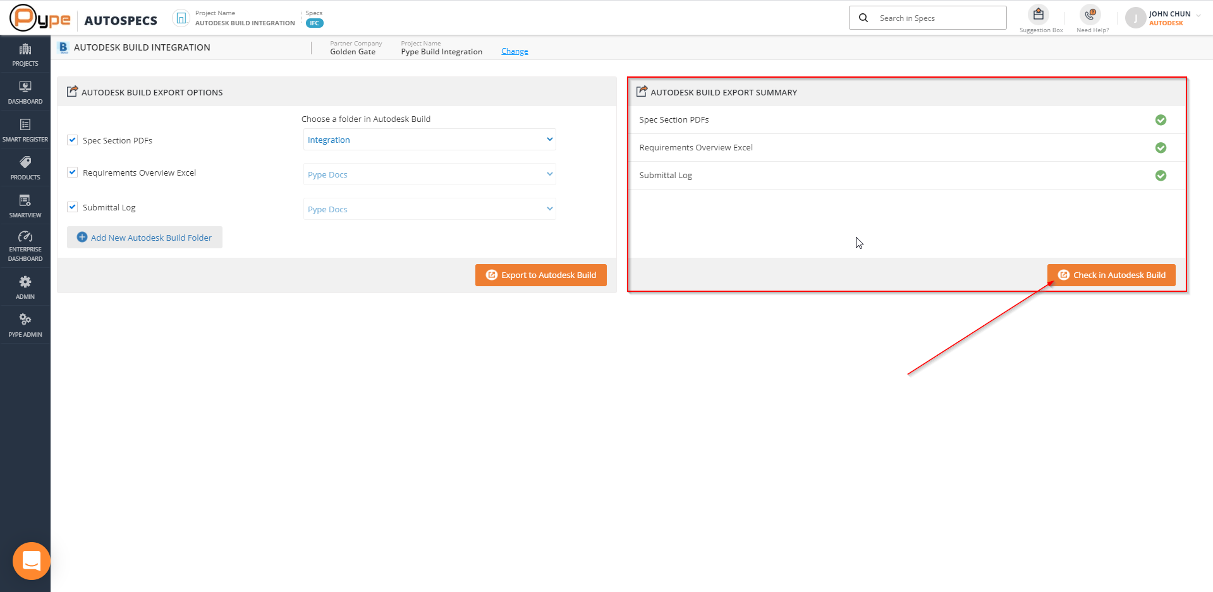
Task: Click the Pype logo
Action: click(x=40, y=18)
